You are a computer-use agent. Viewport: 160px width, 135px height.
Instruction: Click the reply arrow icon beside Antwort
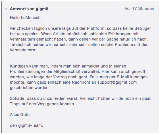coord(6,9)
